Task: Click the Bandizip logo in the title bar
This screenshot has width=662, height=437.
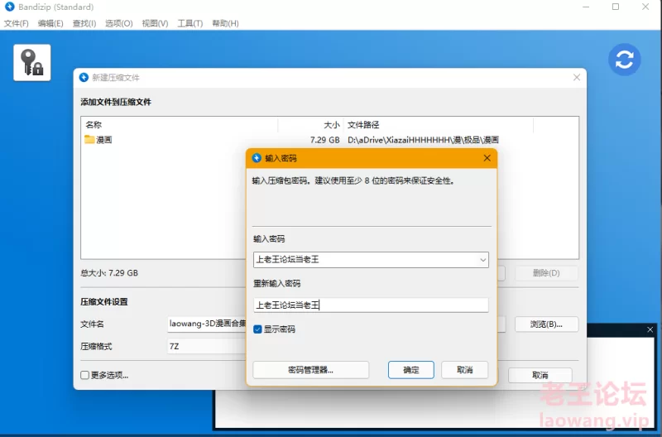Action: tap(9, 7)
